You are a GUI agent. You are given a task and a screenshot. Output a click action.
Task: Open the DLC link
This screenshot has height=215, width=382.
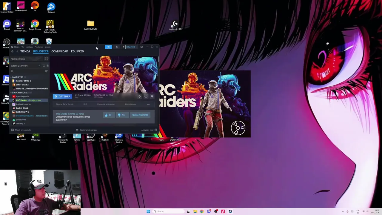click(x=85, y=104)
